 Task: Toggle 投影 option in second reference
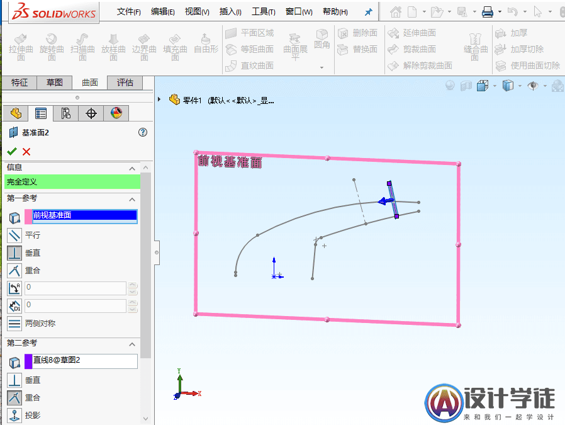pos(14,416)
